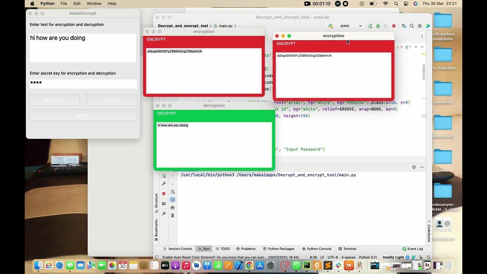This screenshot has height=274, width=487.
Task: Hide the Run panel with minimize dash
Action: [x=422, y=167]
